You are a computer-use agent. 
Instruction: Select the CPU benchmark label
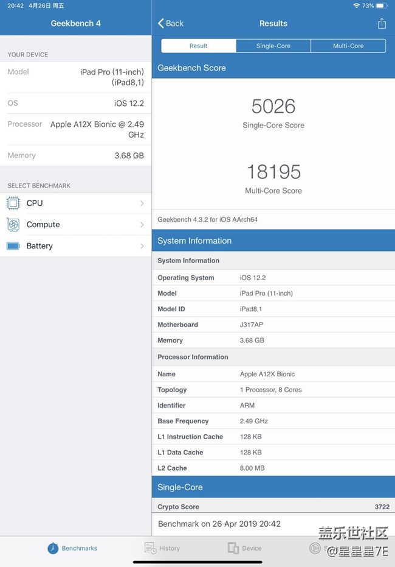35,203
